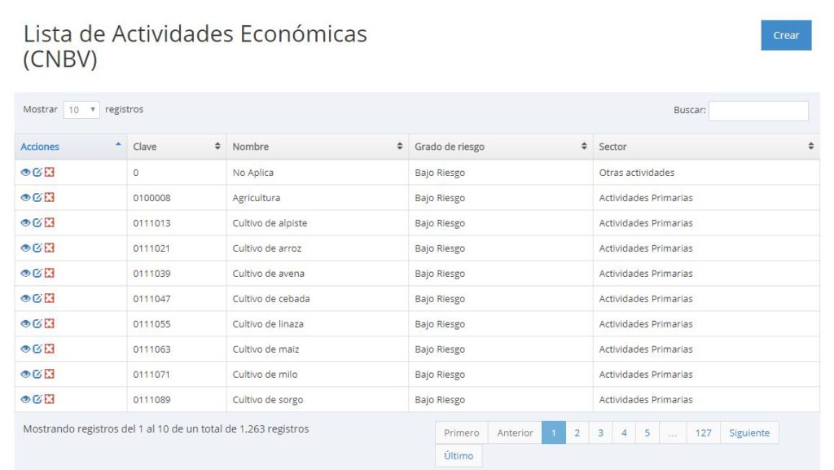Sort table by Nombre column

point(318,146)
